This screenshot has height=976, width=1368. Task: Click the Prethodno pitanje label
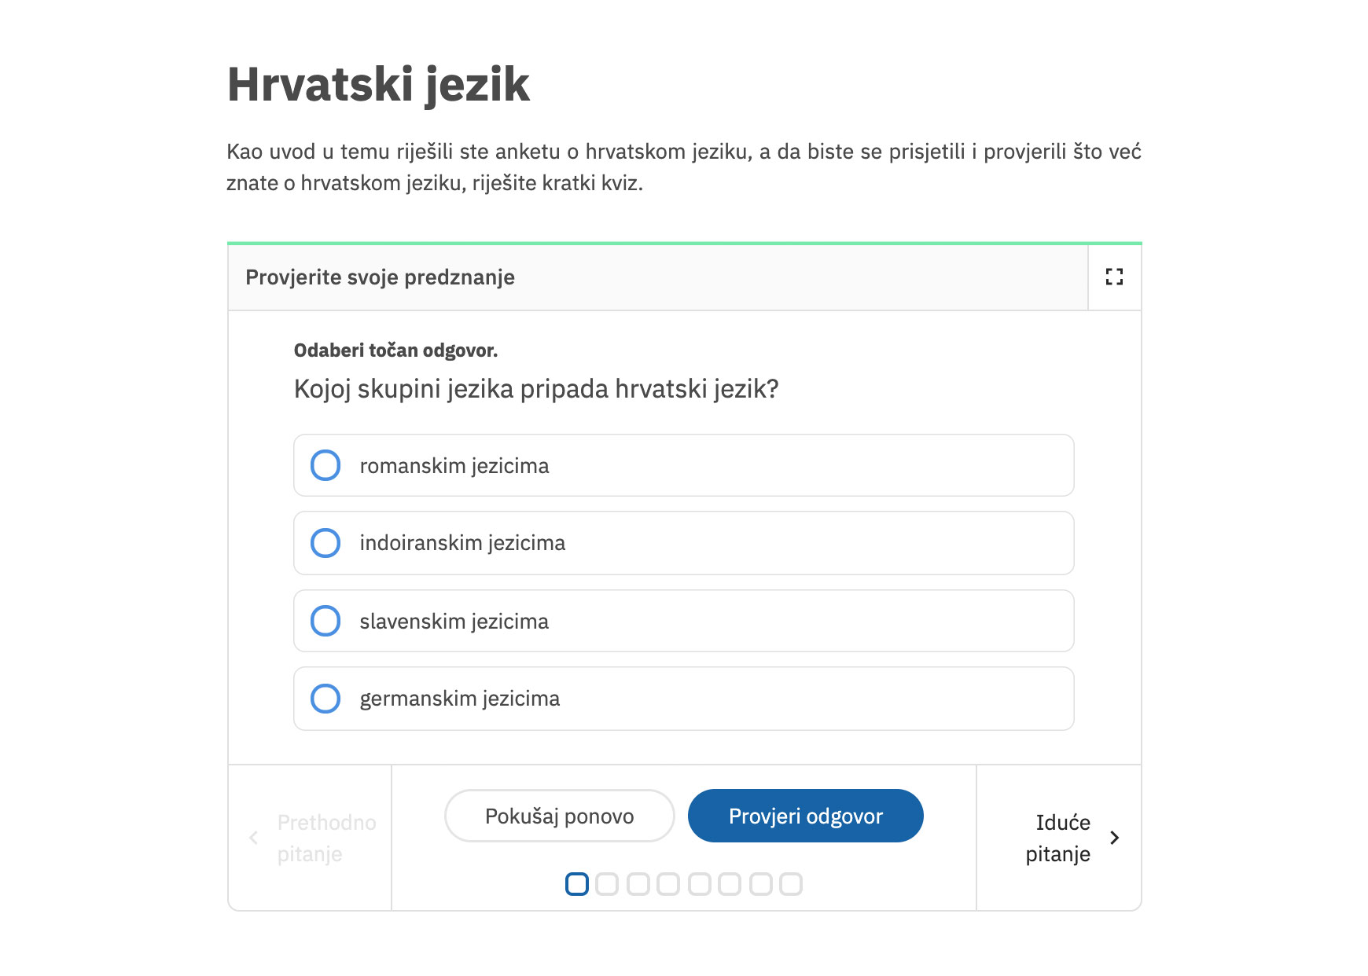pyautogui.click(x=326, y=838)
